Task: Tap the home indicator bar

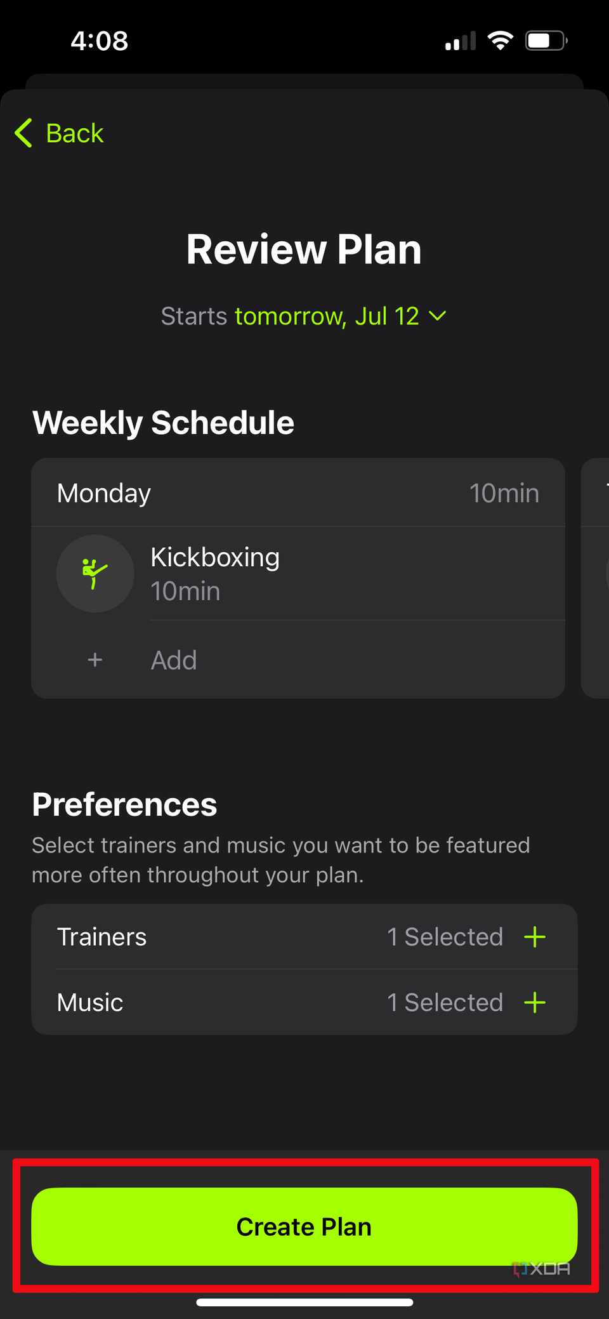Action: coord(304,1301)
